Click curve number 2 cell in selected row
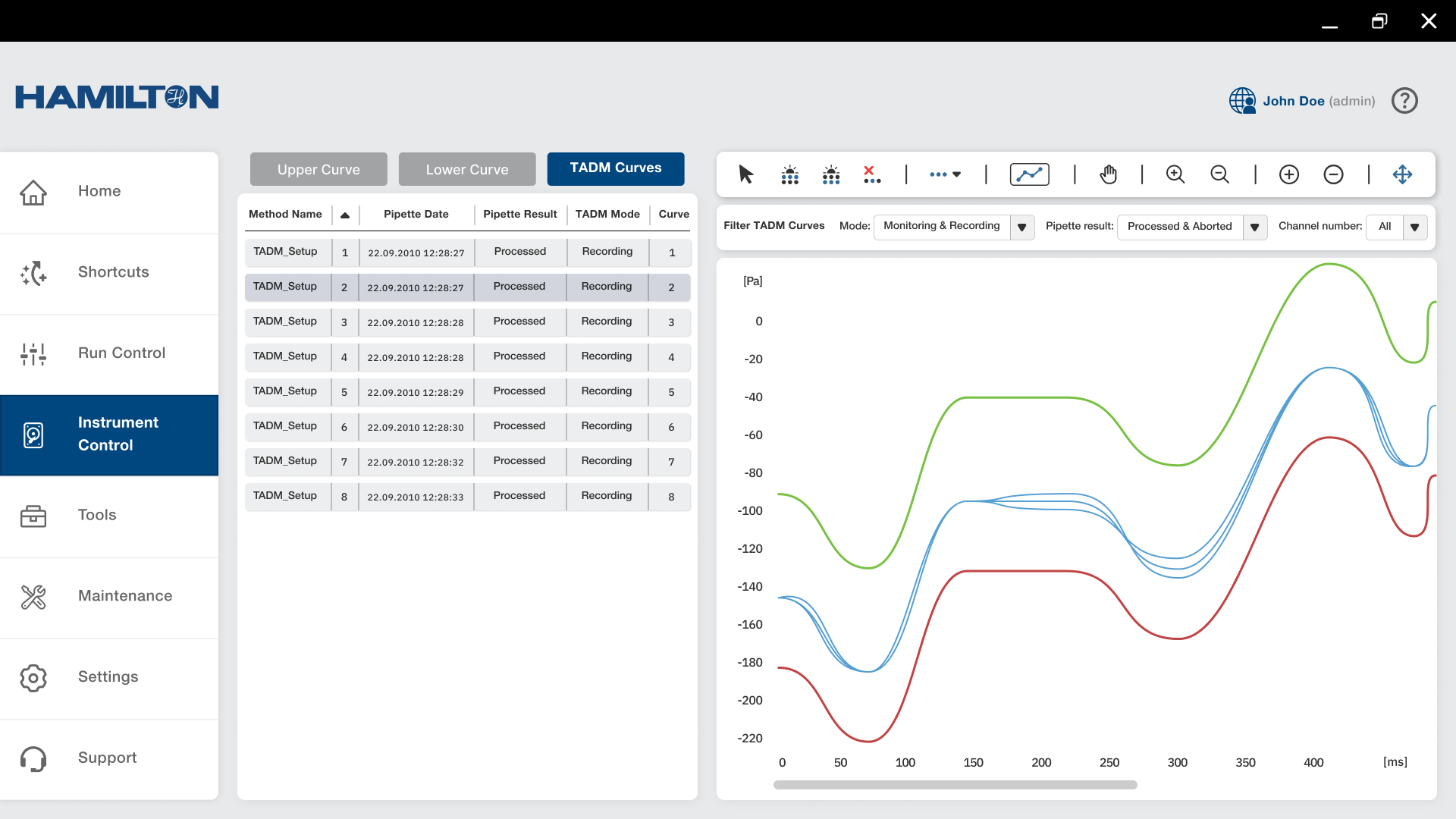Screen dimensions: 1456x819 click(671, 287)
